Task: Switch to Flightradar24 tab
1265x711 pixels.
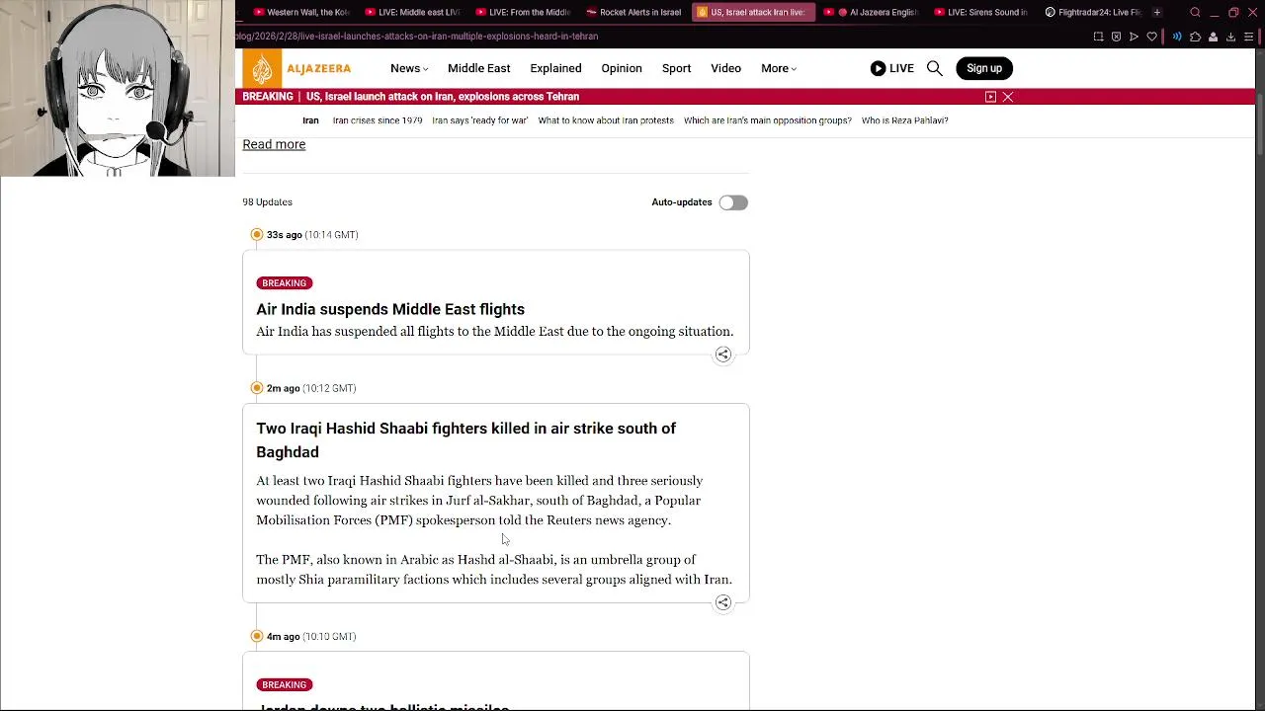Action: (1092, 12)
